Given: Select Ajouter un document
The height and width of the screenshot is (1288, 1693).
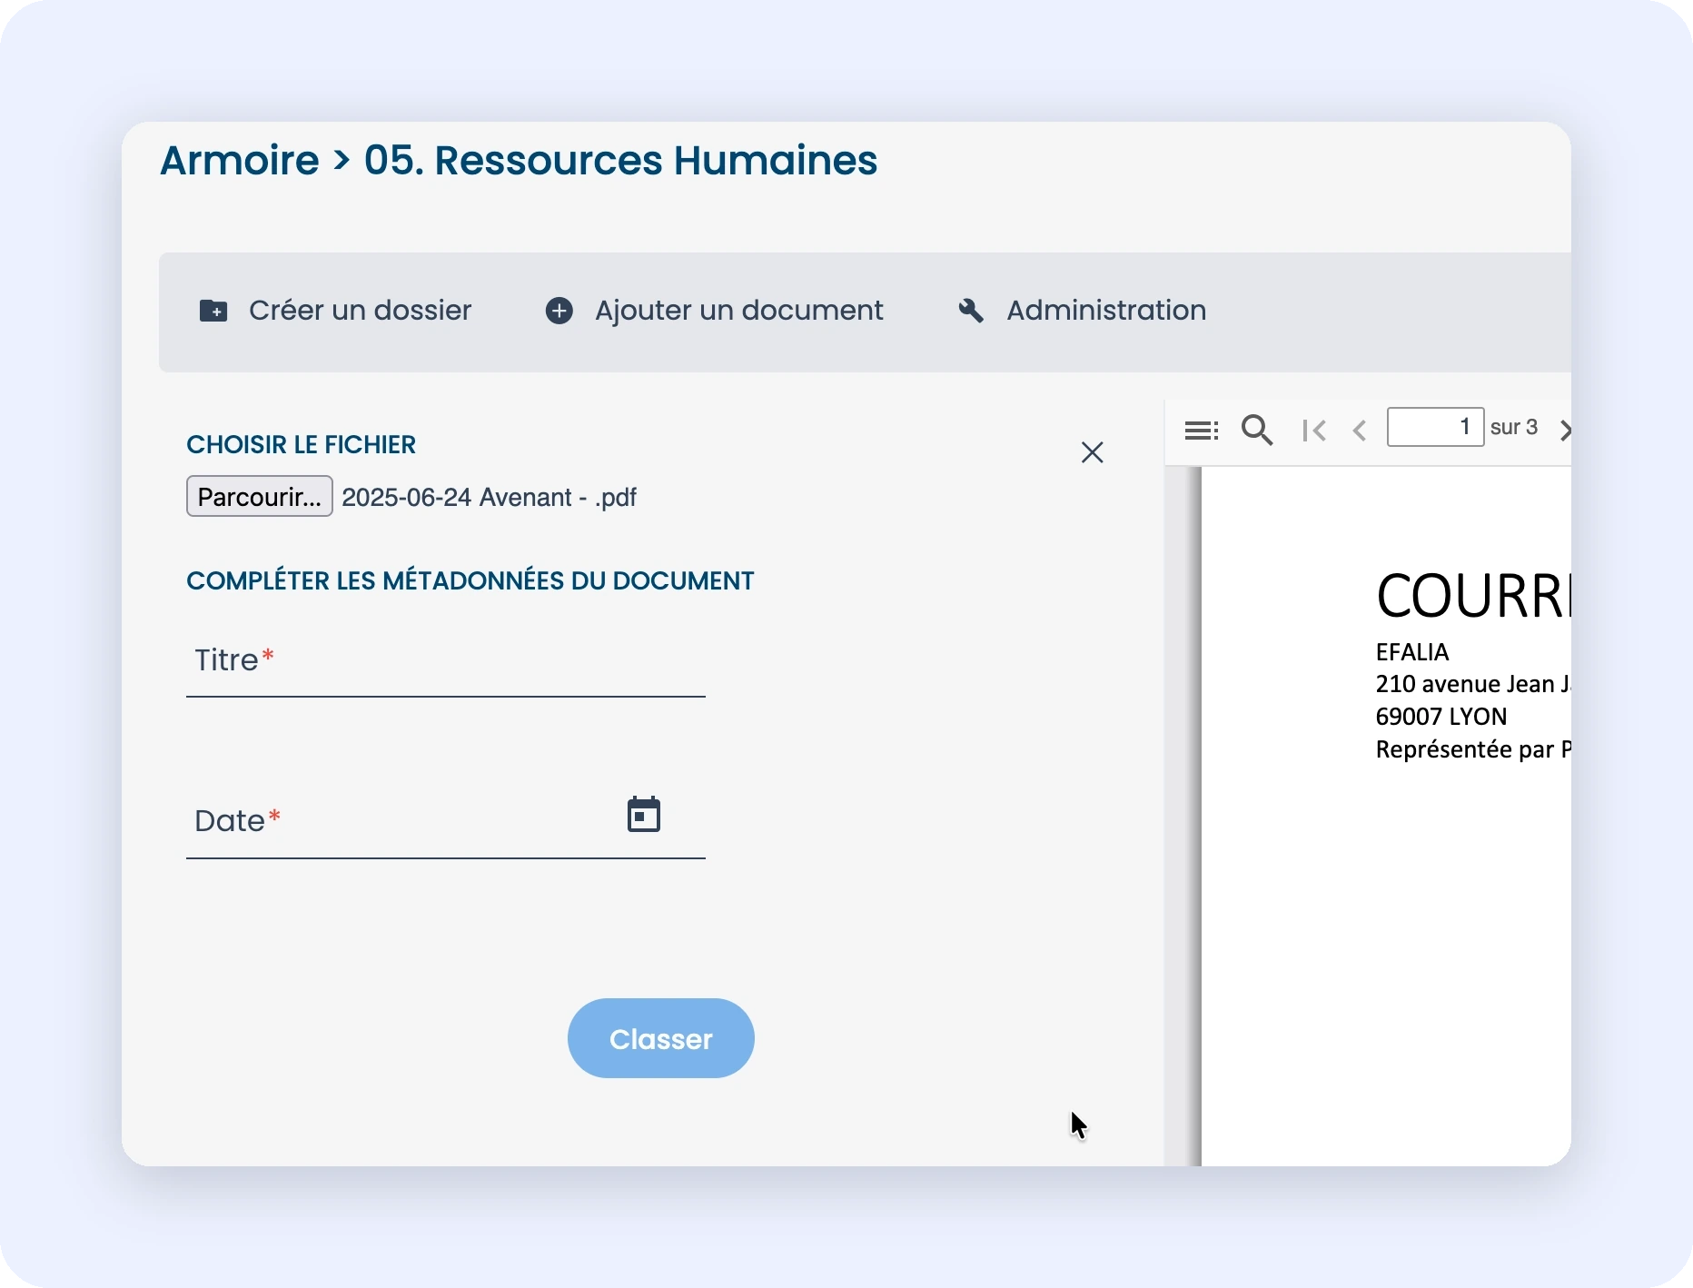Looking at the screenshot, I should tap(714, 311).
